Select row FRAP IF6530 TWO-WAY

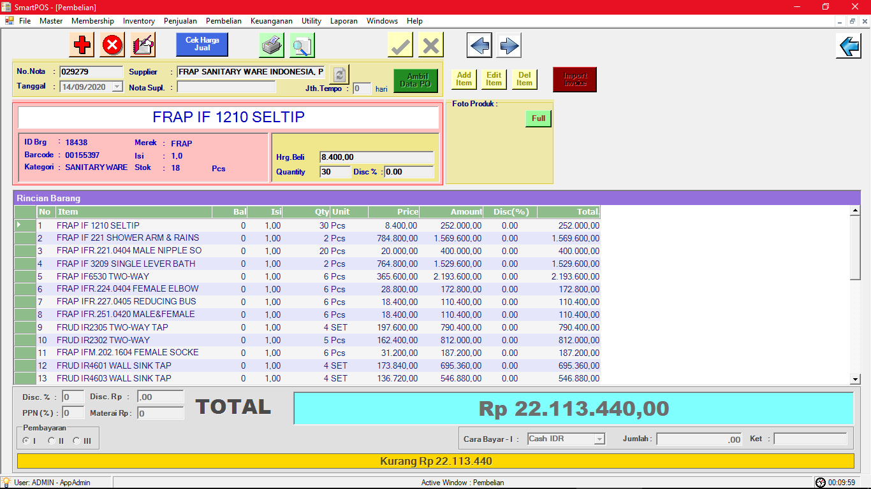(307, 276)
